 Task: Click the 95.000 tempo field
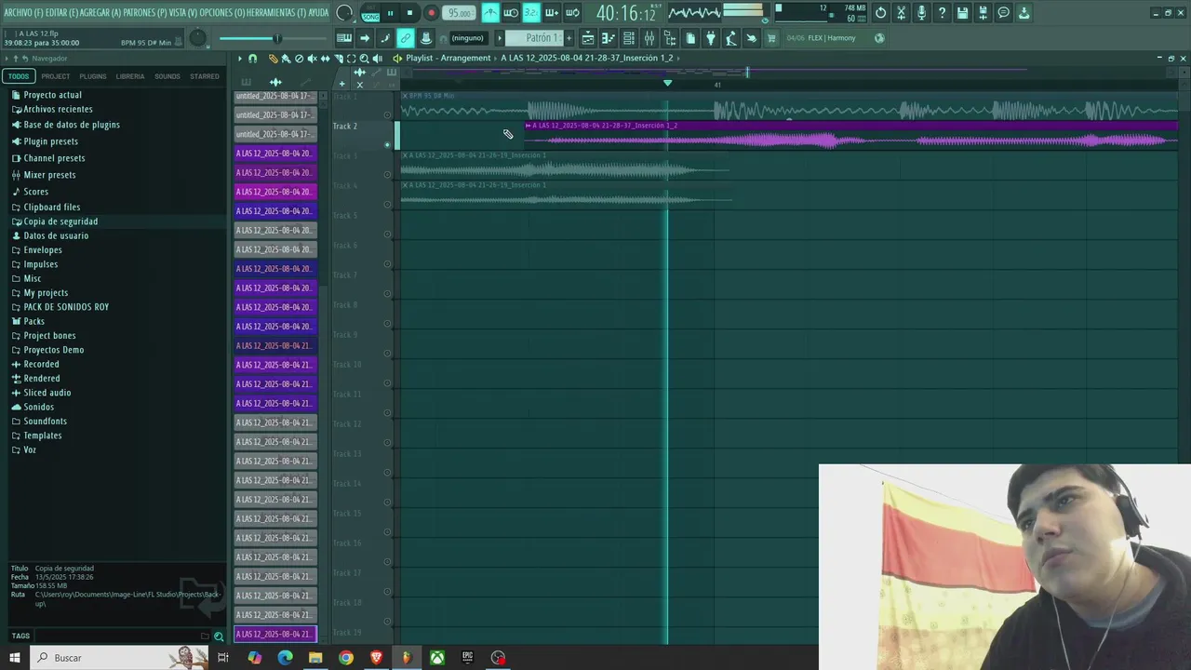[460, 13]
